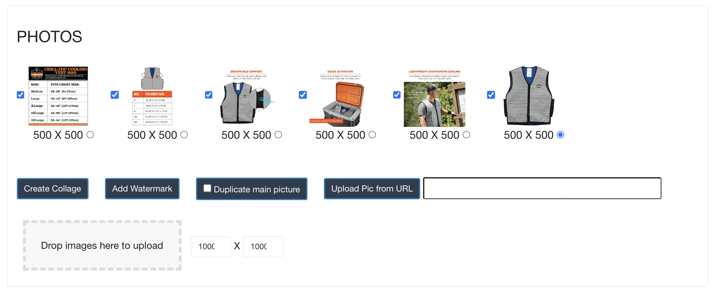Uncheck the checkbox beside the orange size table image

115,95
